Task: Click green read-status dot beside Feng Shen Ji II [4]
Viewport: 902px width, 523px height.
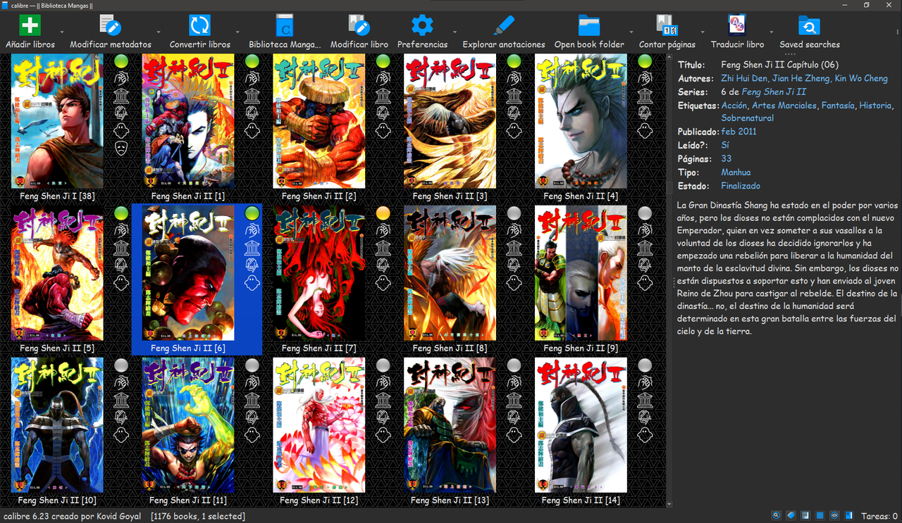Action: point(645,61)
